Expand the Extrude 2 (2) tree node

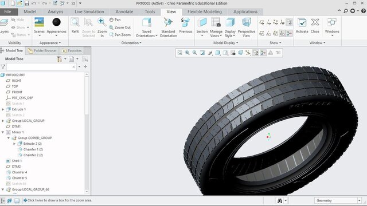click(x=14, y=144)
